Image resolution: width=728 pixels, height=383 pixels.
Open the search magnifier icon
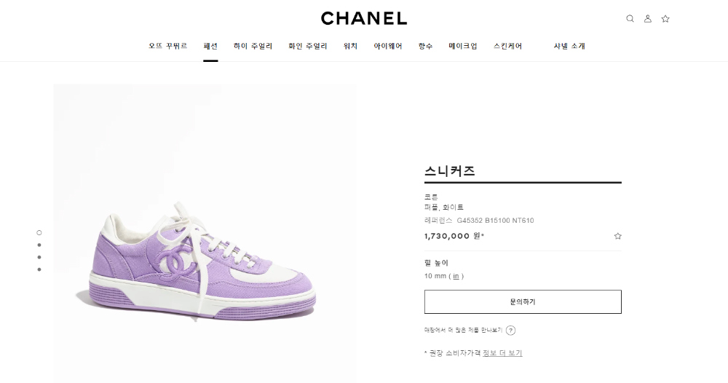630,19
